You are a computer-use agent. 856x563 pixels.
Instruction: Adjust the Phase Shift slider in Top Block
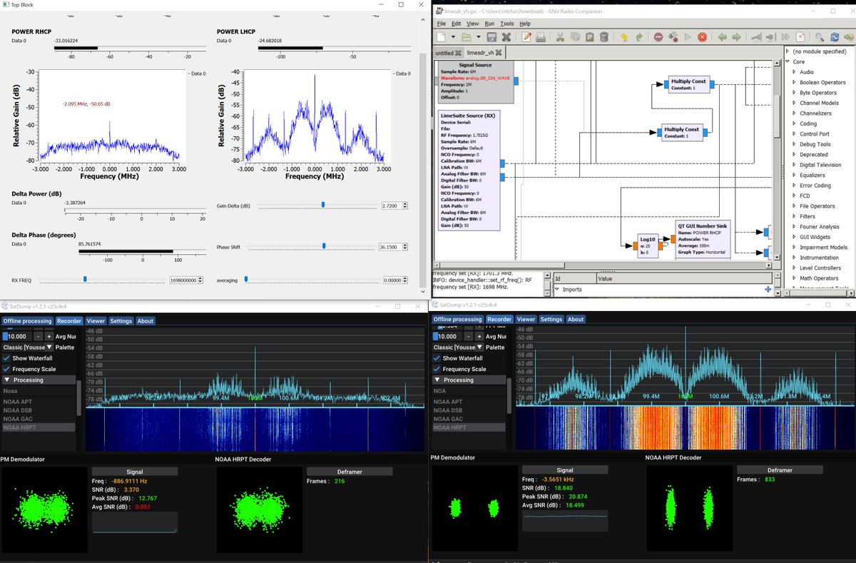[x=324, y=246]
